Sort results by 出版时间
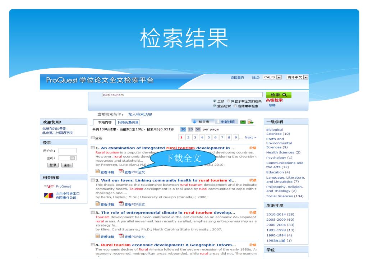This screenshot has height=276, width=368. 226,121
